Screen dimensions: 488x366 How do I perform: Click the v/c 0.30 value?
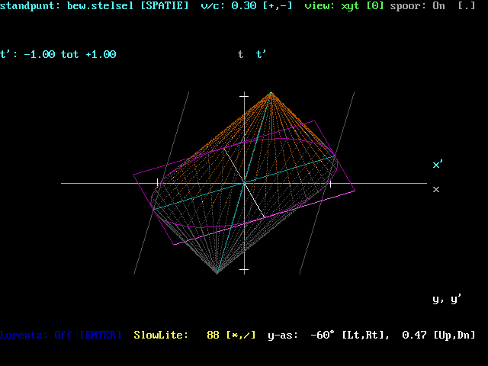click(x=243, y=6)
